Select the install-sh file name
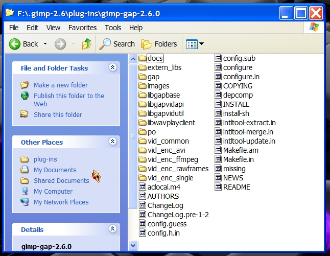The height and width of the screenshot is (256, 330). [236, 113]
